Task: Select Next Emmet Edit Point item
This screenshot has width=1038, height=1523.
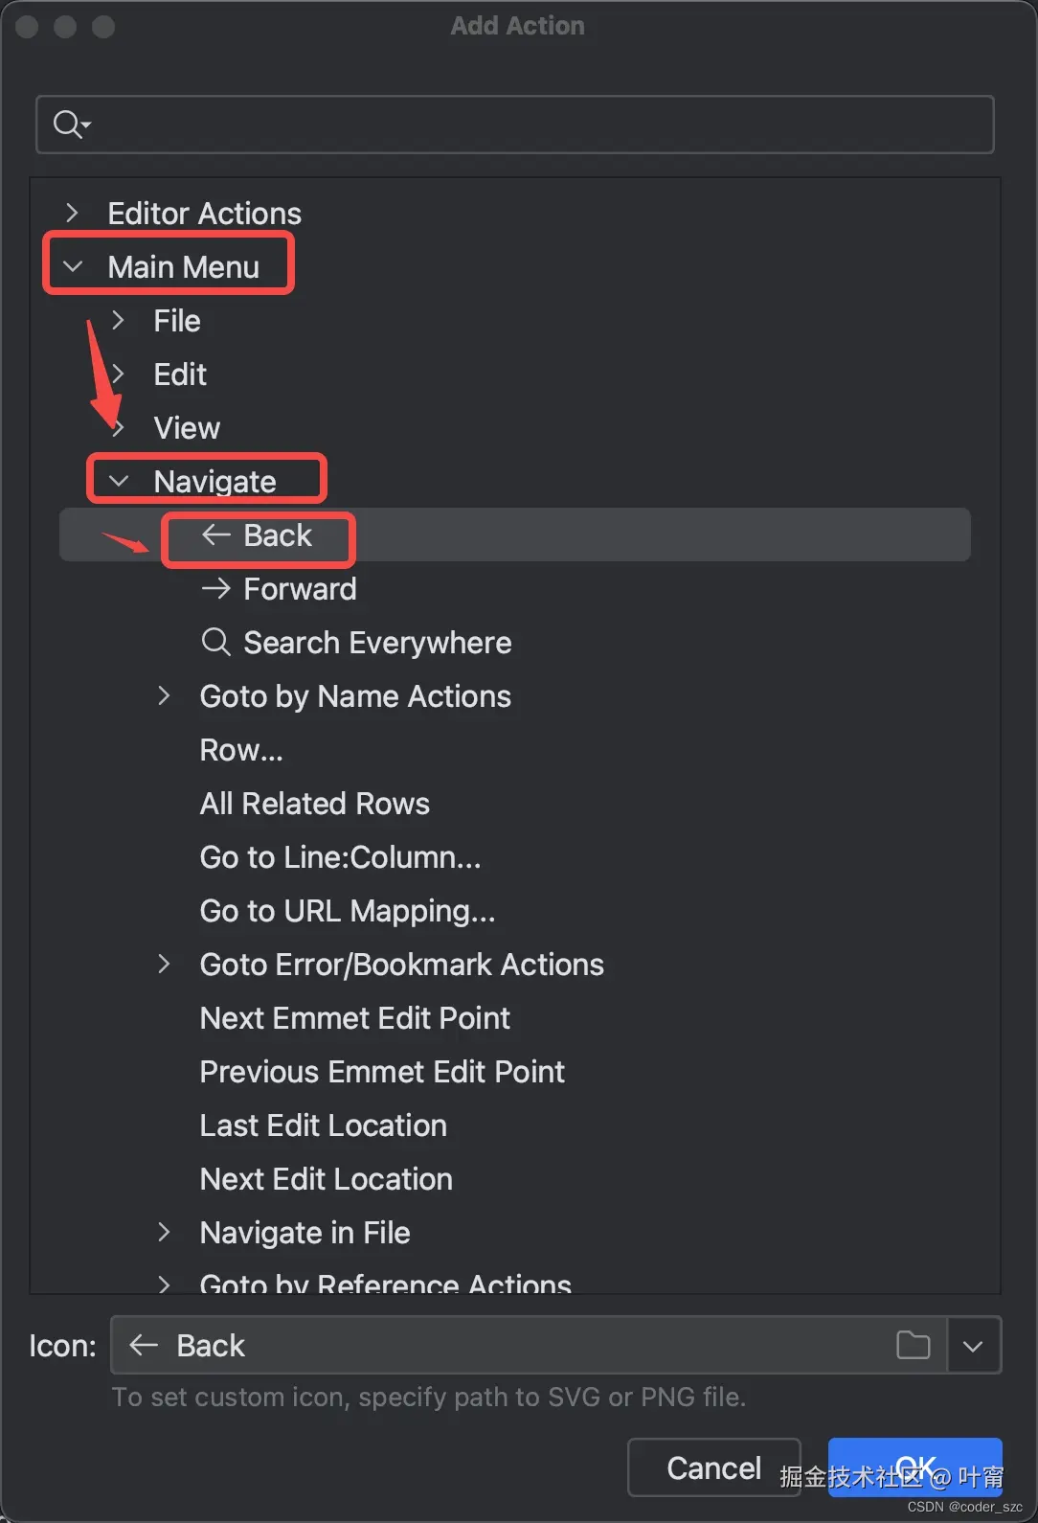Action: coord(354,1018)
